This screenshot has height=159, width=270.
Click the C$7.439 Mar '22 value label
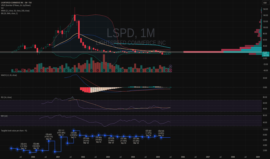tap(86, 140)
